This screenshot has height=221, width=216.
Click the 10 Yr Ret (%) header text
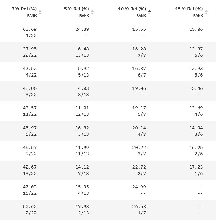pyautogui.click(x=132, y=9)
